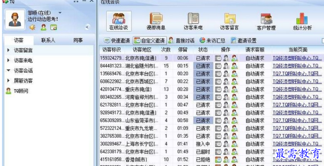This screenshot has width=324, height=166.
Task: Open current page link in row 300289467
Action: click(x=297, y=144)
